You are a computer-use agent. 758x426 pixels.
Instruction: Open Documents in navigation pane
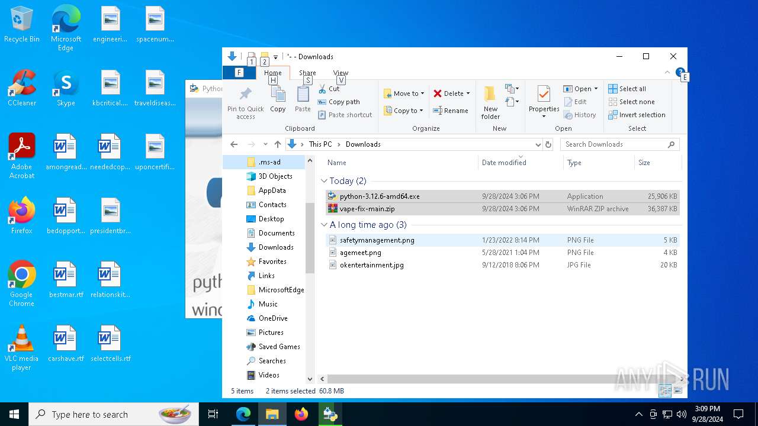tap(277, 233)
